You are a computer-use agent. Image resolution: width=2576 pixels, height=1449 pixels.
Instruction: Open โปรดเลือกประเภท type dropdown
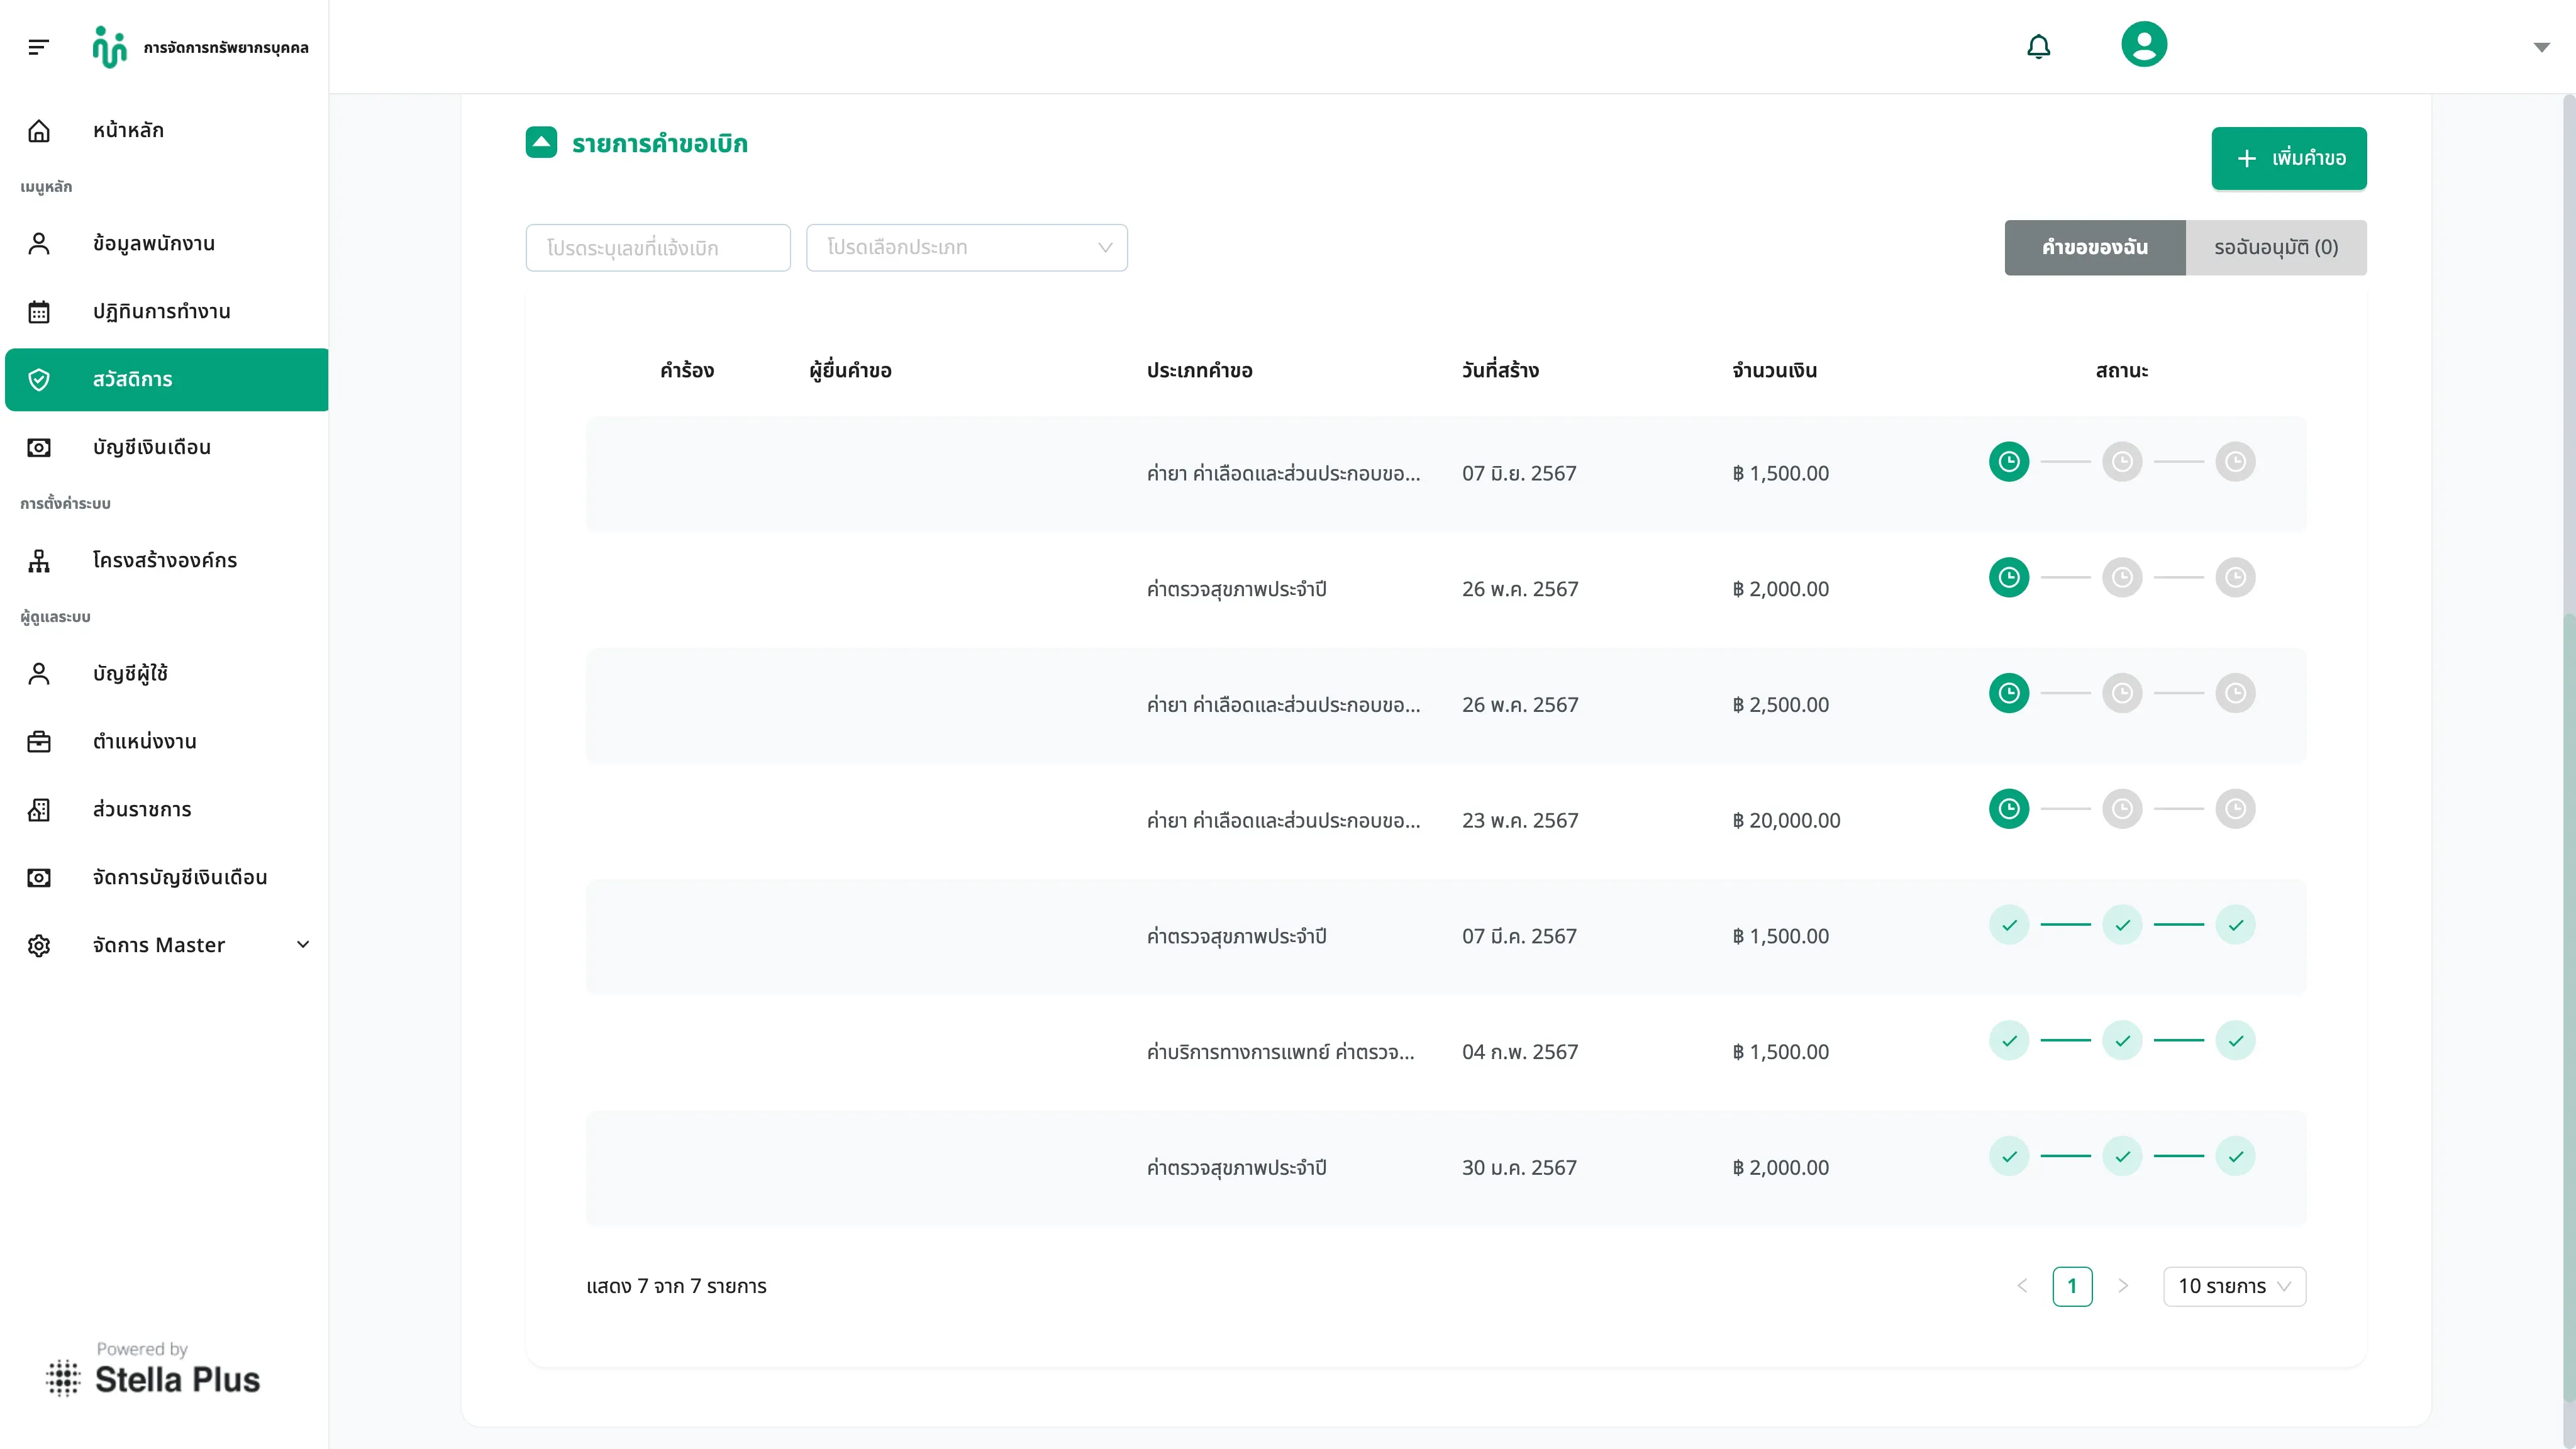966,247
